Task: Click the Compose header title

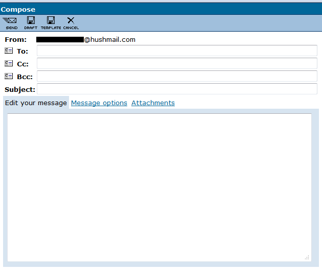Action: [18, 9]
